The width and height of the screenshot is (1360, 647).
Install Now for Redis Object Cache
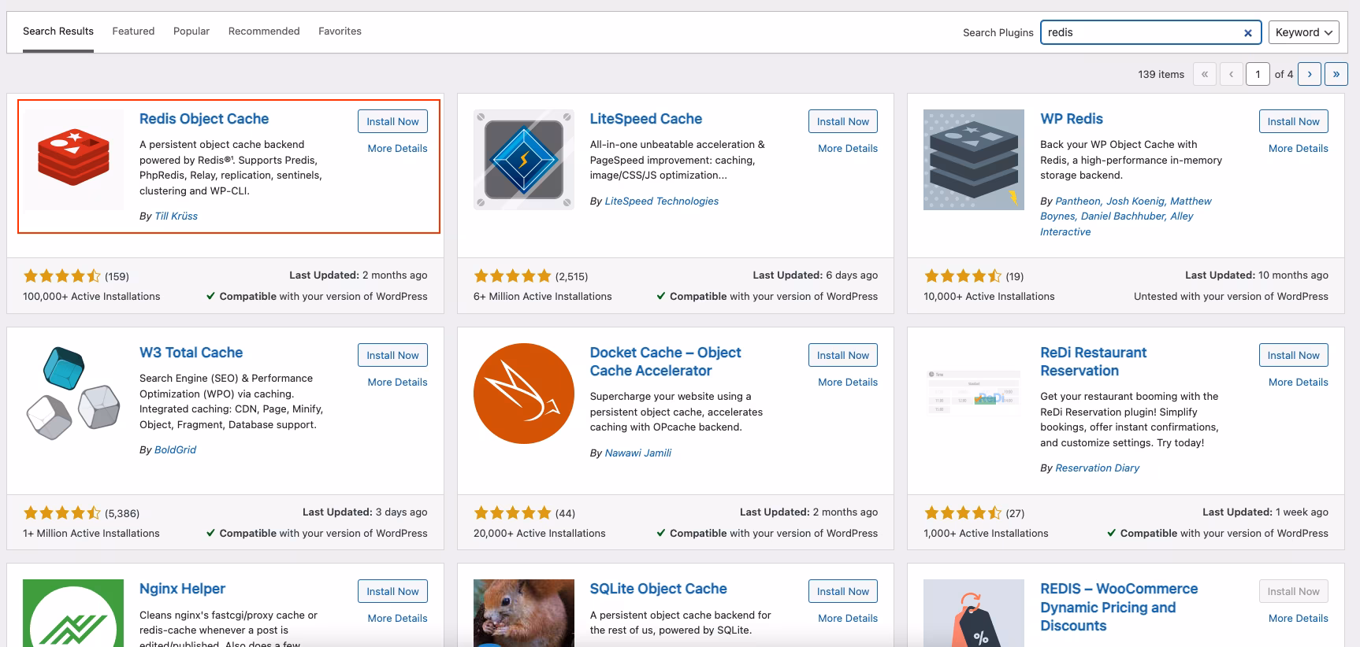[392, 121]
